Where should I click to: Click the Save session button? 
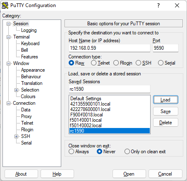click(165, 111)
